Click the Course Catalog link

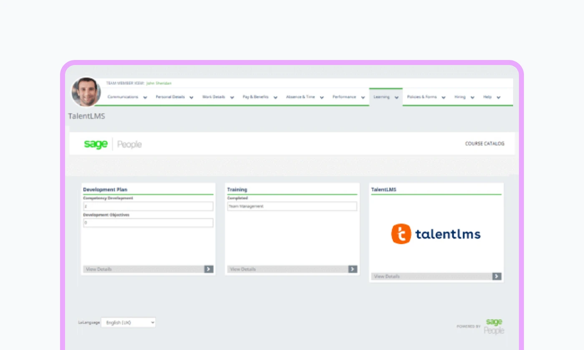pos(484,144)
